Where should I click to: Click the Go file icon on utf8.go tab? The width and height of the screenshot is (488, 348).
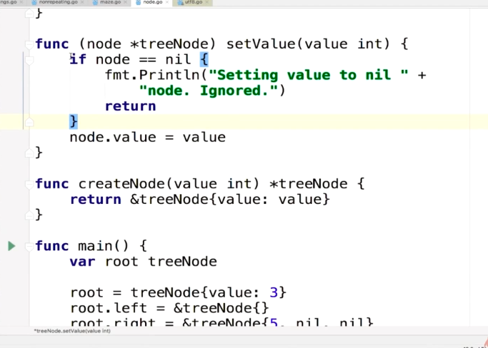(x=179, y=4)
